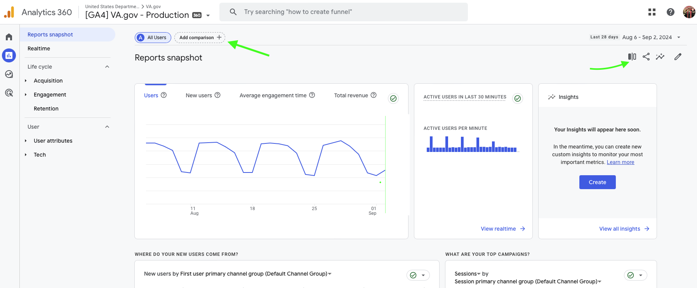Open the Google apps grid icon
Screen dimensions: 697x288
(652, 12)
